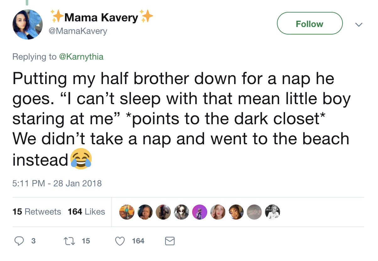Image resolution: width=378 pixels, height=261 pixels.
Task: Open the black-and-white liker avatar
Action: point(272,212)
